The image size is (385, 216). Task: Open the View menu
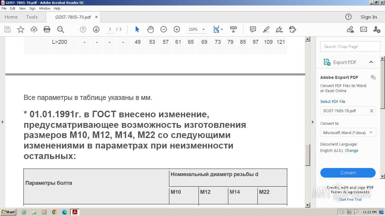[x=22, y=8]
